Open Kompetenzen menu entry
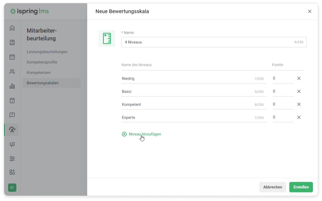Viewport: 322px width, 201px height. pos(39,72)
